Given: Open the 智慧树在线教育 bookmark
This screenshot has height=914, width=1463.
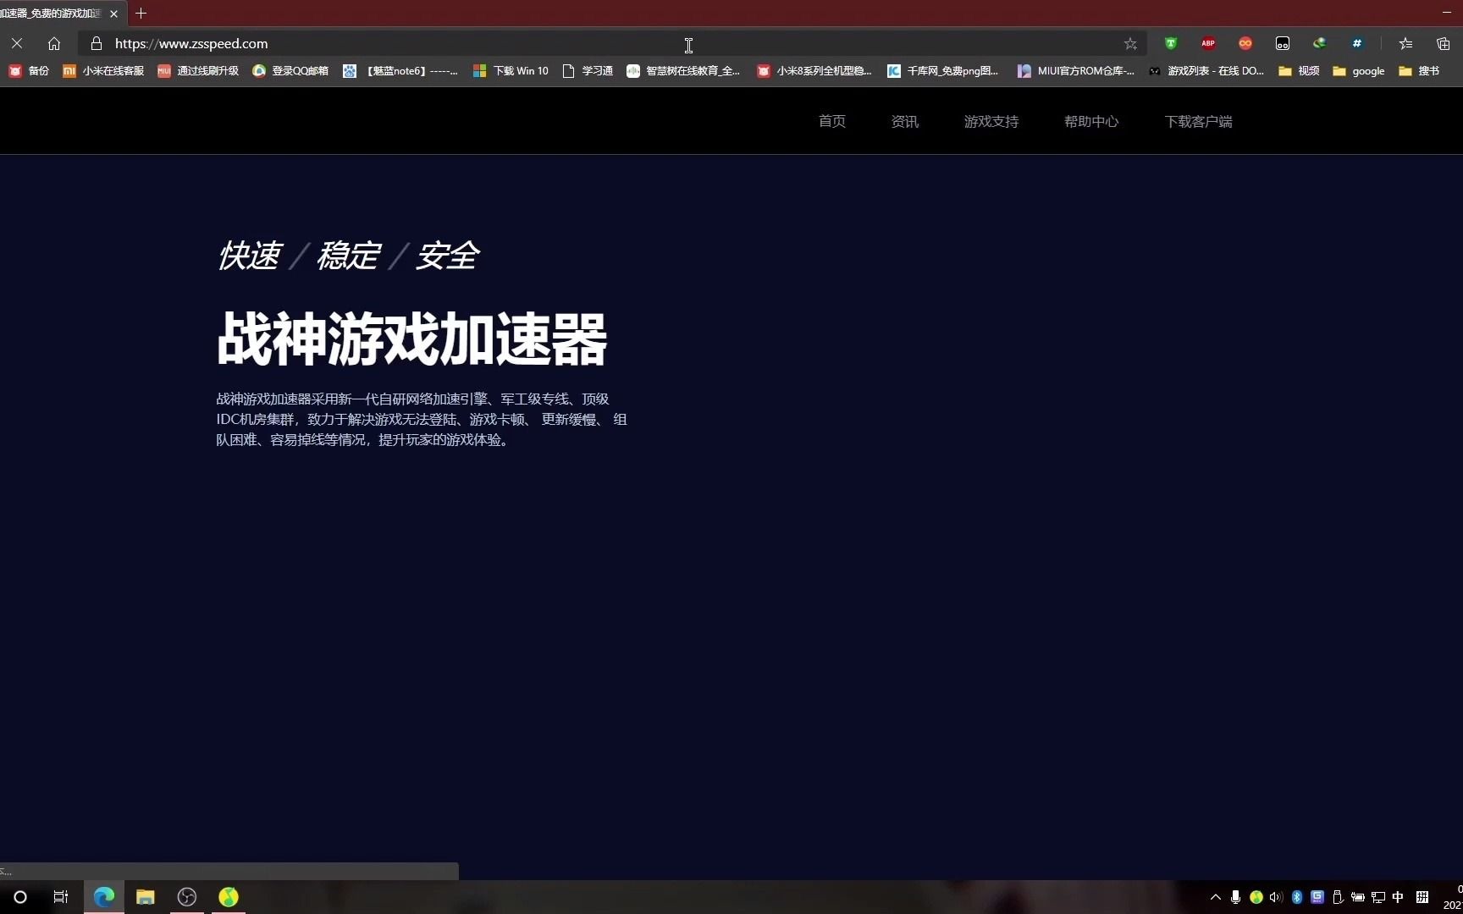Looking at the screenshot, I should [683, 71].
